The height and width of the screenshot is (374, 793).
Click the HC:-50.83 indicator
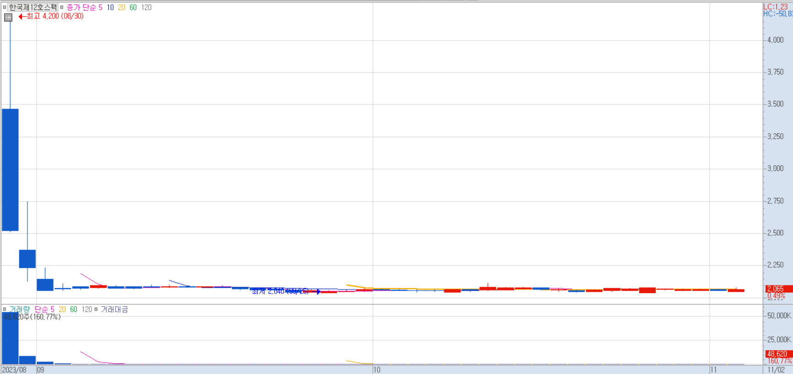(778, 14)
